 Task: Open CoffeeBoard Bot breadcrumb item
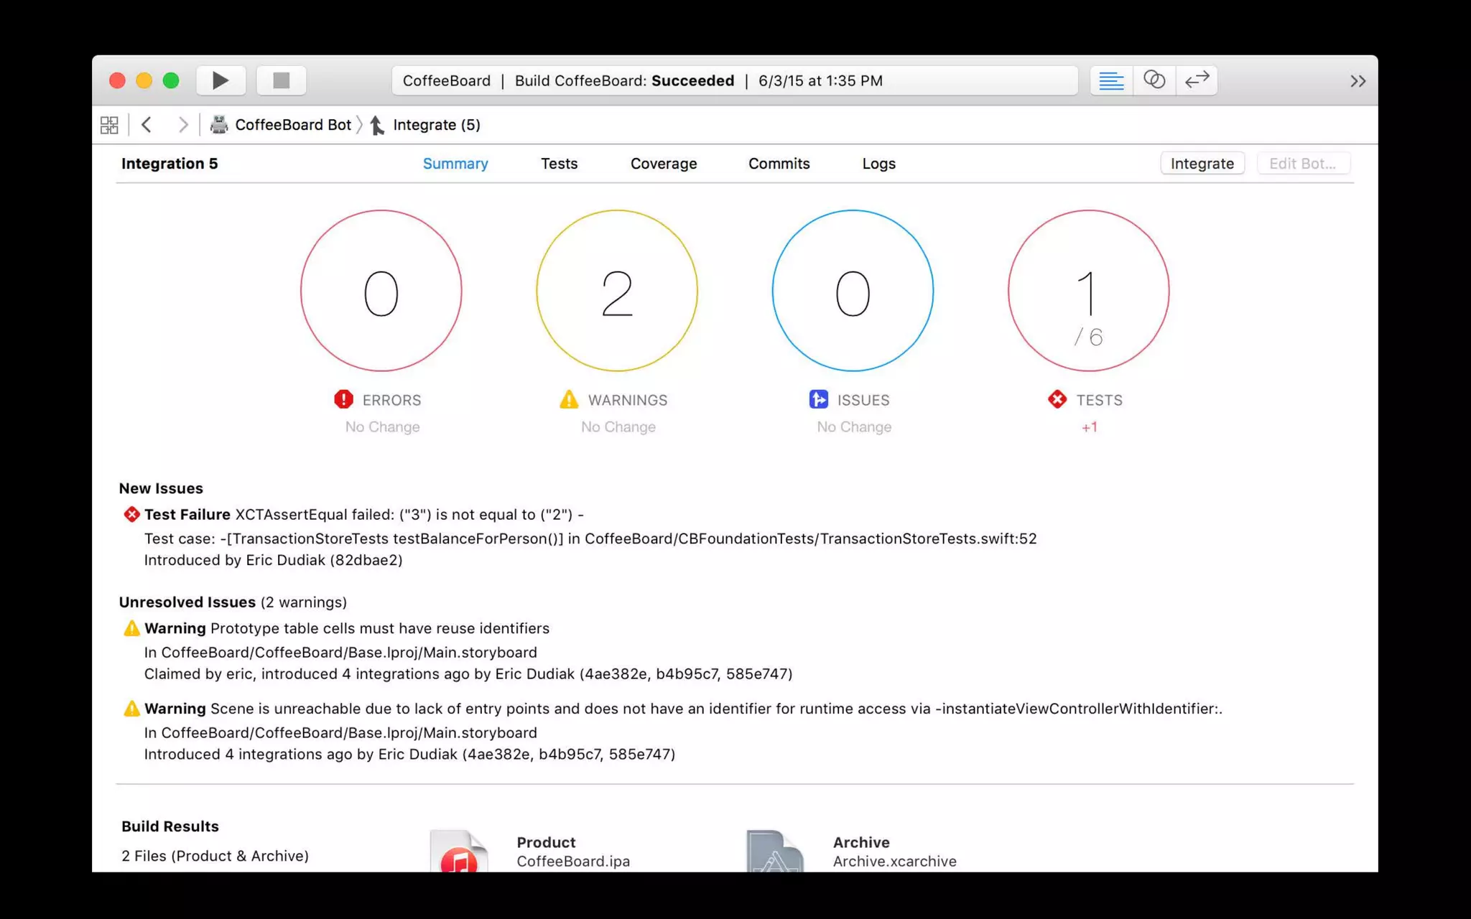point(293,125)
